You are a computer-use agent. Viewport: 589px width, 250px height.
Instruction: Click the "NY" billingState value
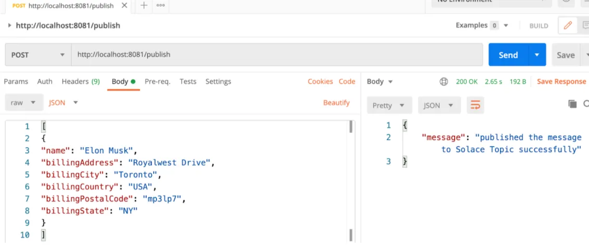click(128, 211)
